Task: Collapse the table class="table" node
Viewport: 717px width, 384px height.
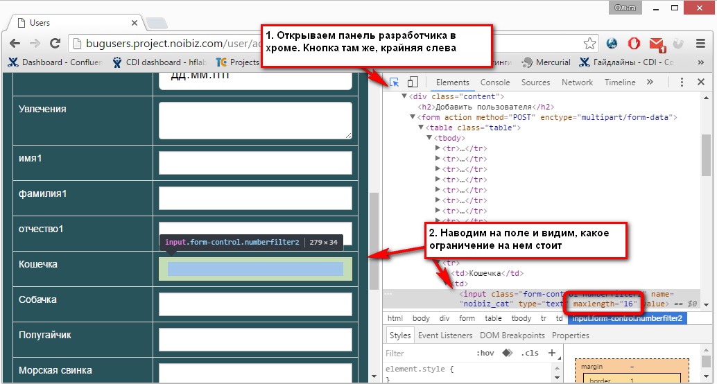Action: tap(421, 128)
